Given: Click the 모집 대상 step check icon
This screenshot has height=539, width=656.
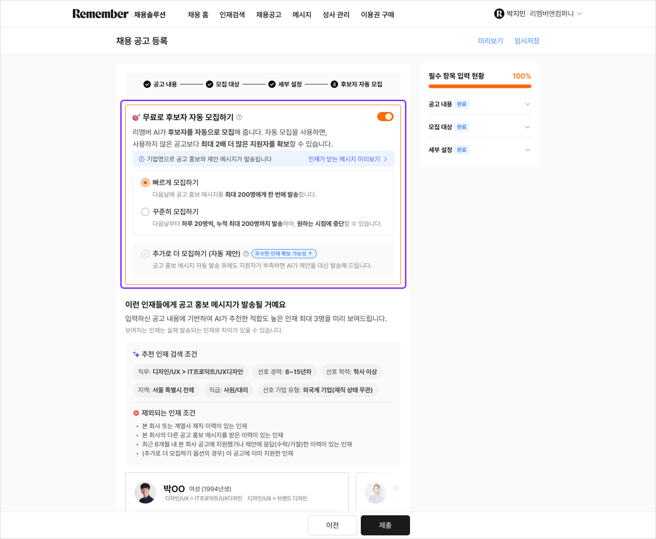Looking at the screenshot, I should (x=210, y=84).
